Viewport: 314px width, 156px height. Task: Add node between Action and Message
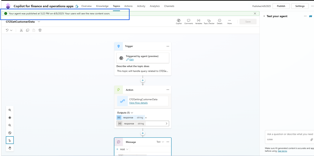pyautogui.click(x=143, y=133)
